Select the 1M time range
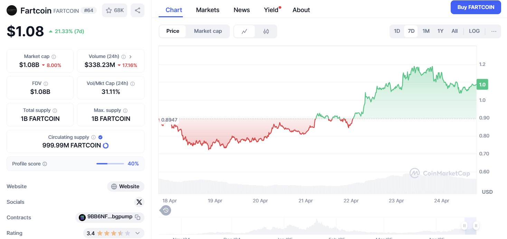The height and width of the screenshot is (239, 507). click(426, 31)
